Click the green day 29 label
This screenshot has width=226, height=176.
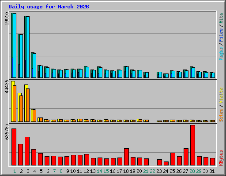199,171
